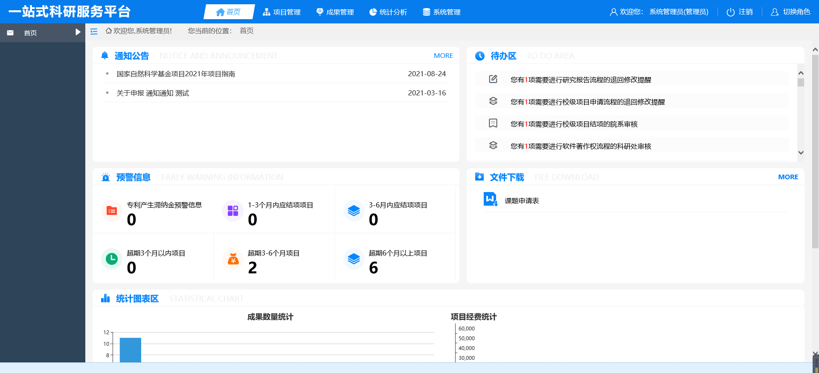Image resolution: width=819 pixels, height=373 pixels.
Task: Click the 统计图表区 bar chart icon
Action: 105,298
